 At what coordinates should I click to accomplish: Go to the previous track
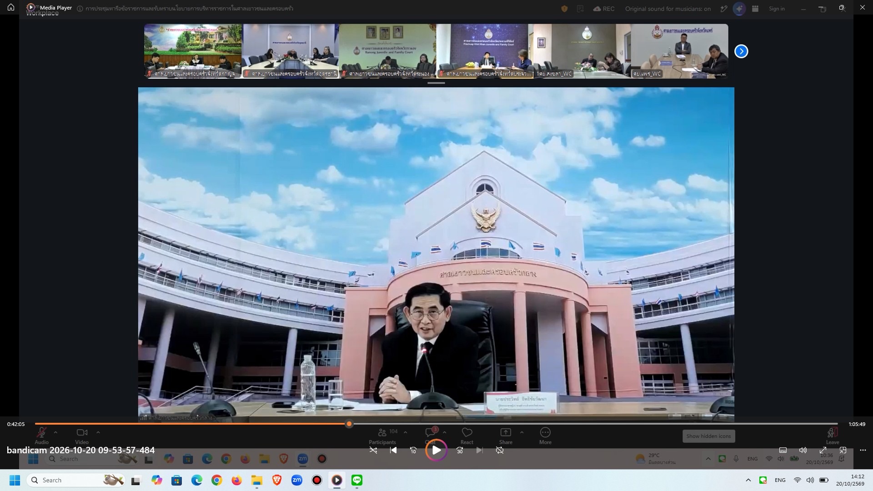click(x=393, y=450)
